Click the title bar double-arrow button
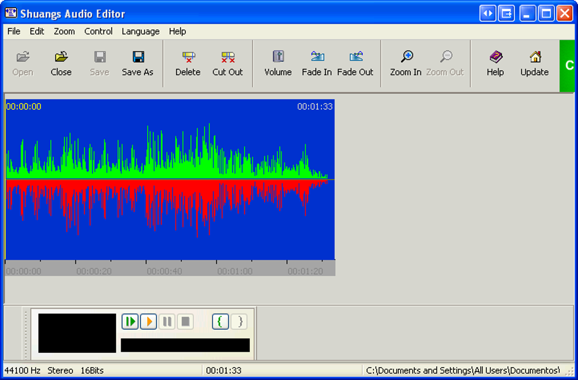Image resolution: width=578 pixels, height=380 pixels. pos(488,14)
